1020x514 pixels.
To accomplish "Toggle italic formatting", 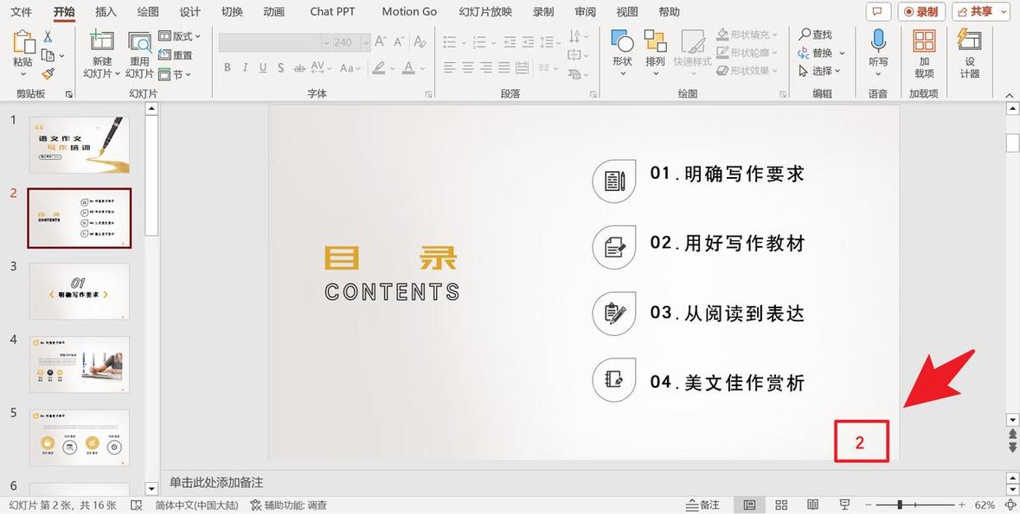I will (245, 67).
